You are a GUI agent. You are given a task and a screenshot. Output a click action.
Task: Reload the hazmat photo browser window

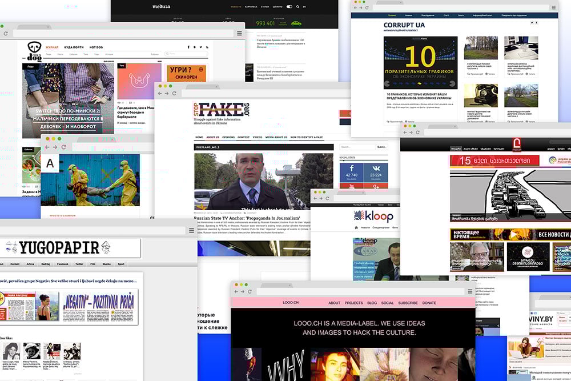64,147
